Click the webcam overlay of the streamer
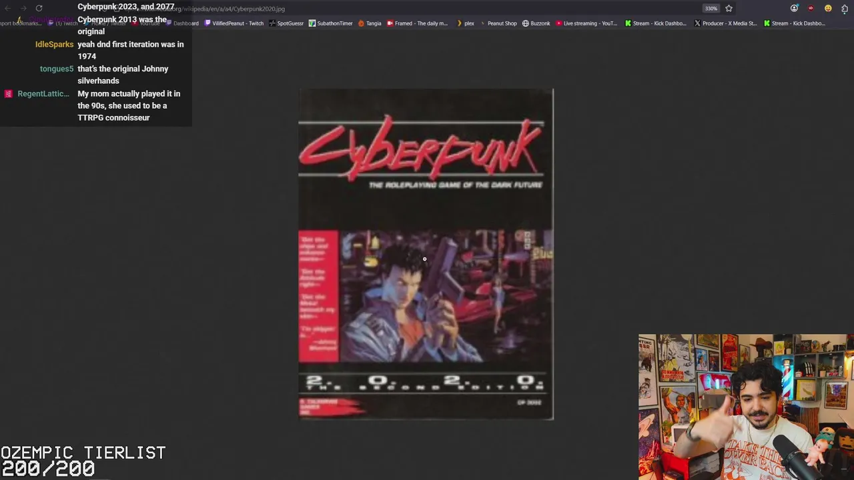Viewport: 854px width, 480px height. (746, 407)
